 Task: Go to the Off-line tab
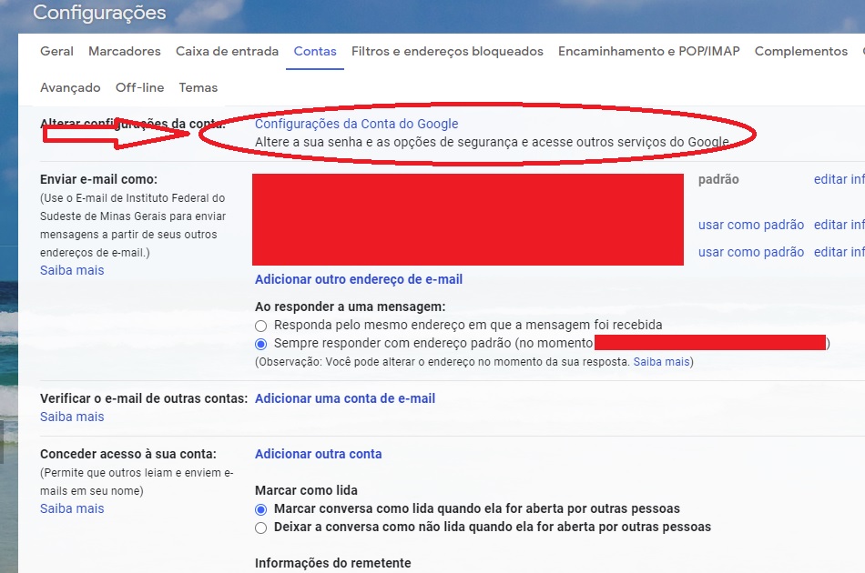[x=139, y=88]
